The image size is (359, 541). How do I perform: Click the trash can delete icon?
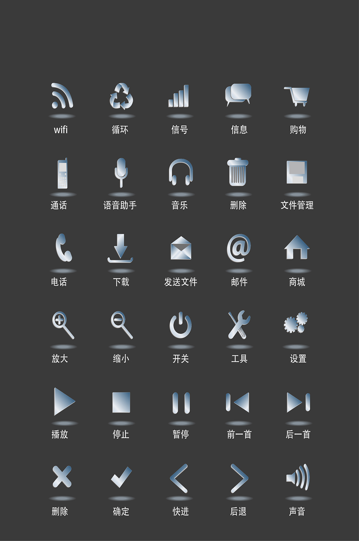pyautogui.click(x=238, y=172)
